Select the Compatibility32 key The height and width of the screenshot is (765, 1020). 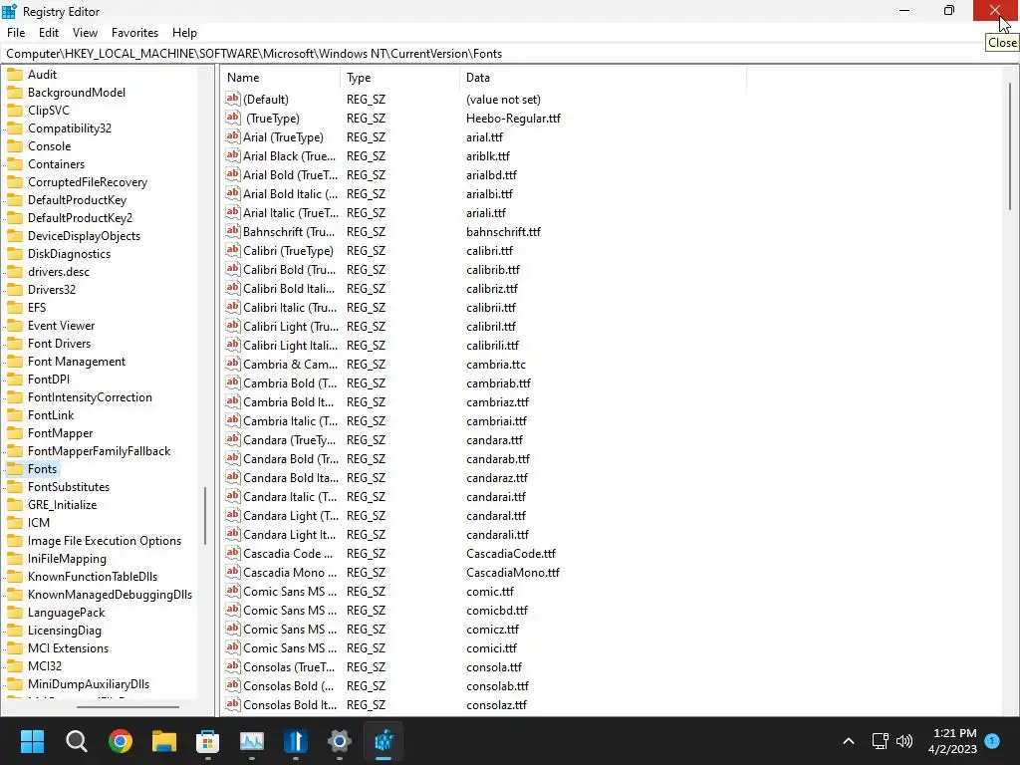point(70,128)
